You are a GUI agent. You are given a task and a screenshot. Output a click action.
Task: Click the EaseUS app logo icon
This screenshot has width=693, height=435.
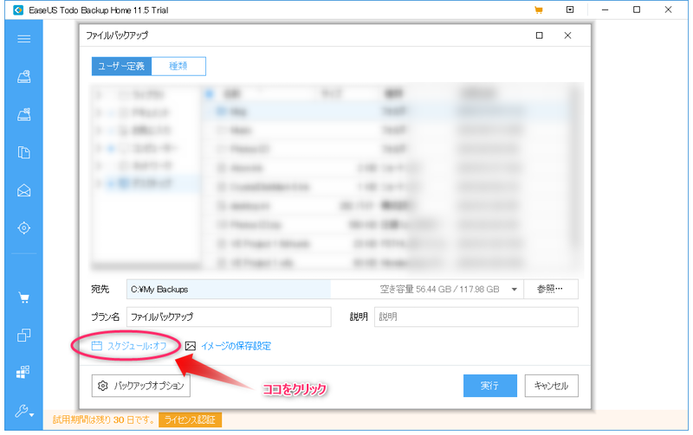pyautogui.click(x=18, y=10)
